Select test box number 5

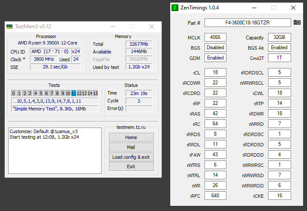(41, 93)
